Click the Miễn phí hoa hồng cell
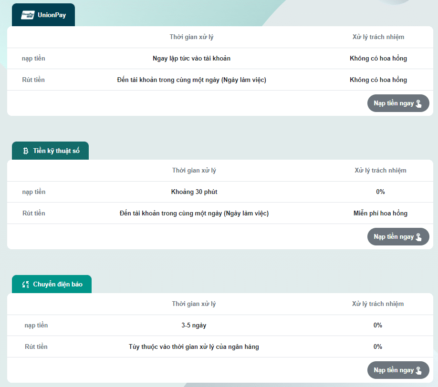The width and height of the screenshot is (438, 387). [380, 214]
